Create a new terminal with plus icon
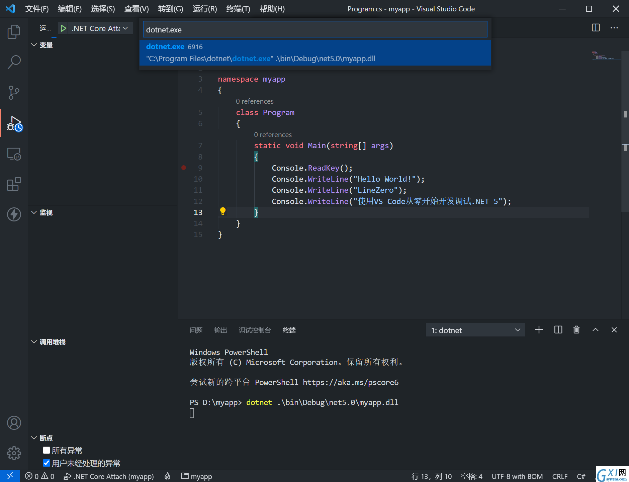 click(539, 330)
